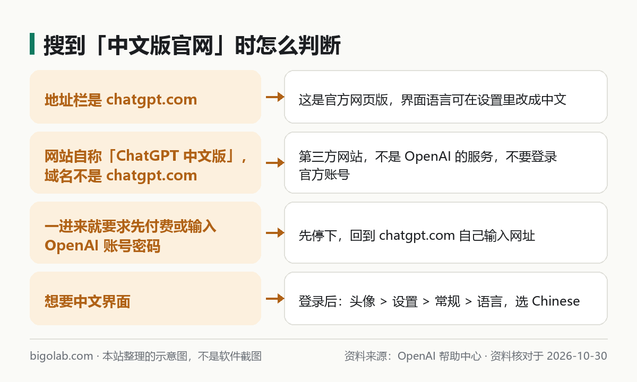
Task: Click the text 先停下，回到 chatgpt.com 自己输入网址
Action: [x=417, y=235]
